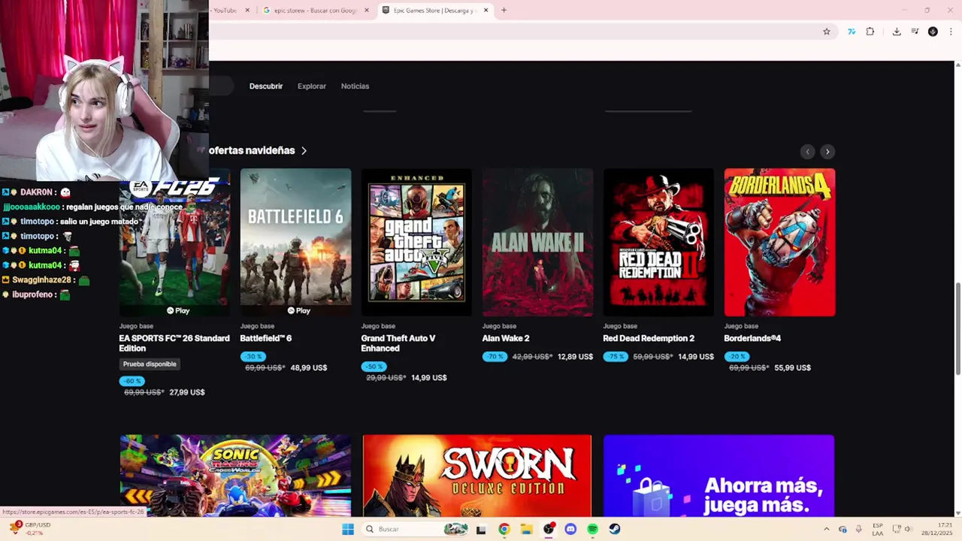The width and height of the screenshot is (962, 541).
Task: Open OBS Studio from the taskbar
Action: 549,529
